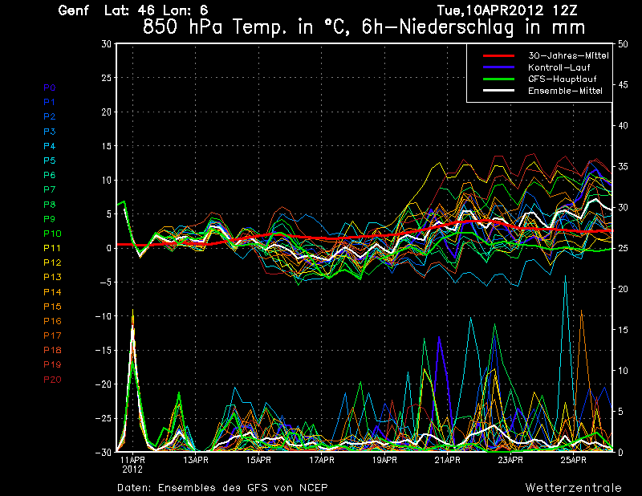Open the Wetterzentrale credit text
The height and width of the screenshot is (496, 642).
click(x=573, y=487)
